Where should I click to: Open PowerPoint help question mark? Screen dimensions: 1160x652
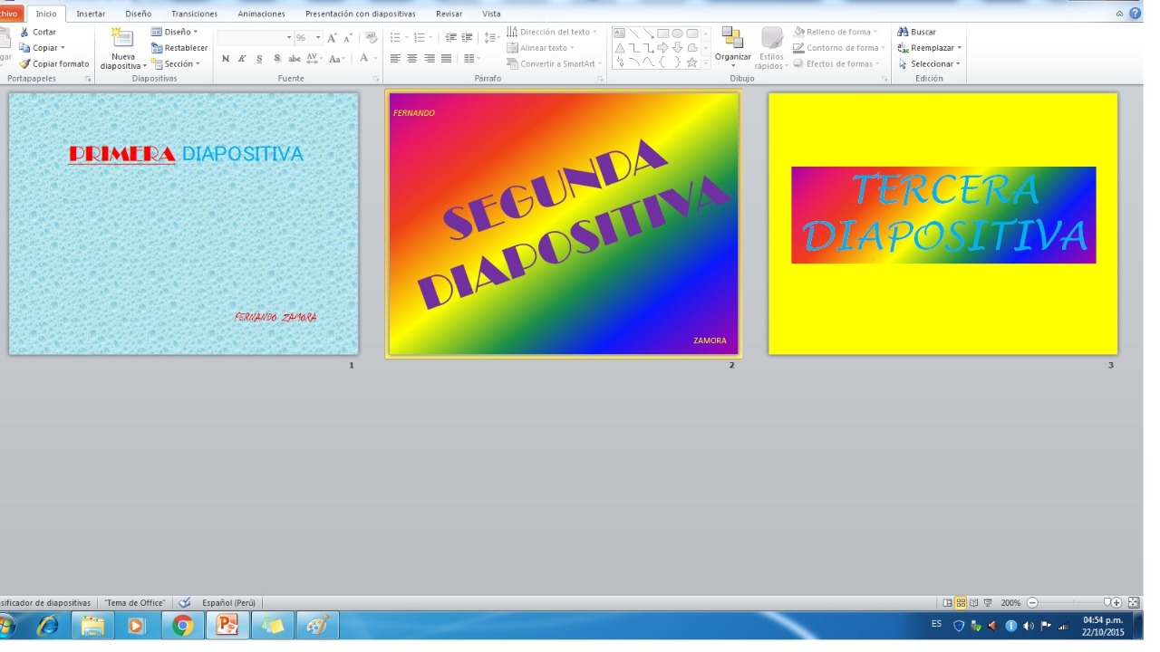pos(1136,14)
